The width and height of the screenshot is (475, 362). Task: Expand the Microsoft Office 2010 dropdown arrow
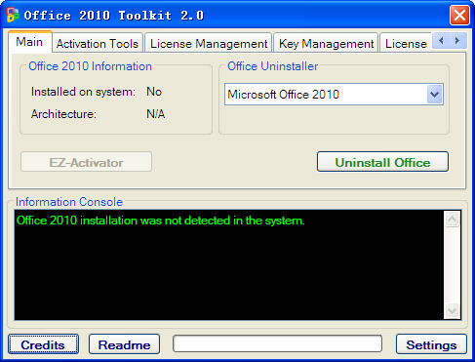coord(434,95)
